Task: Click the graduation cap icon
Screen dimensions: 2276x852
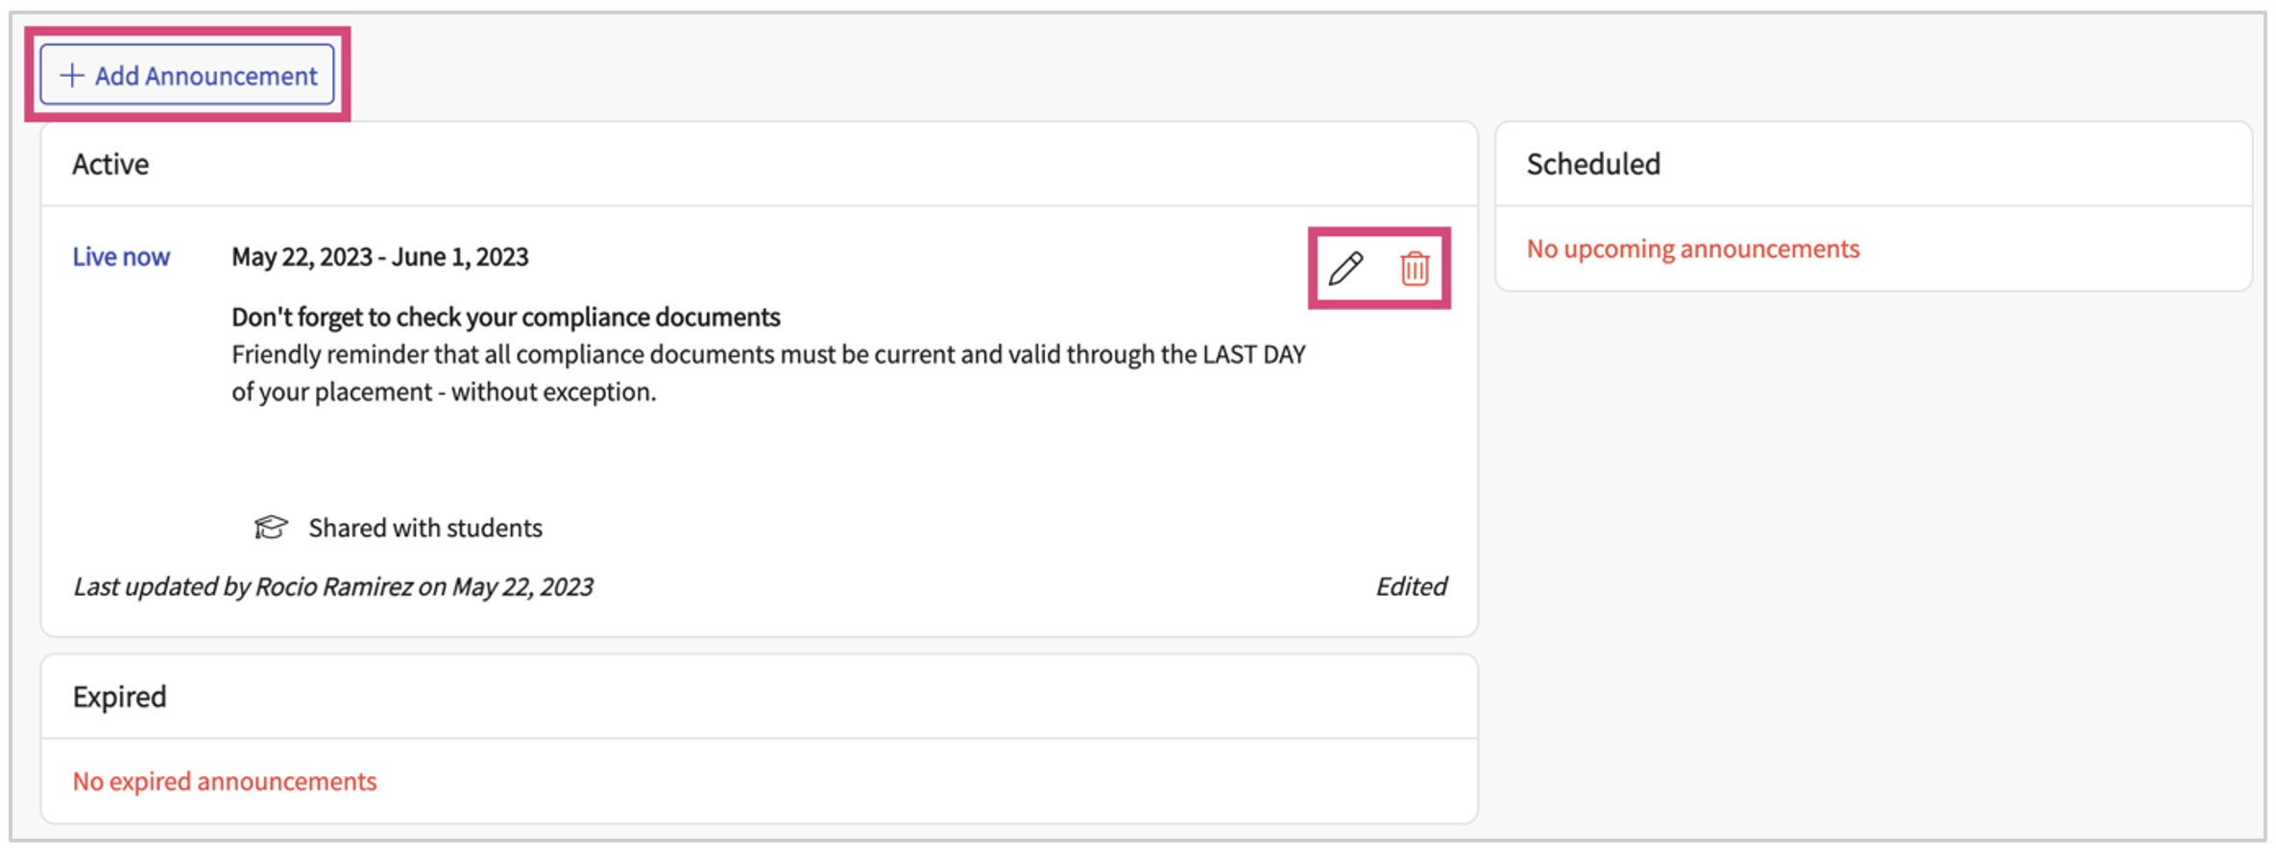Action: coord(271,528)
